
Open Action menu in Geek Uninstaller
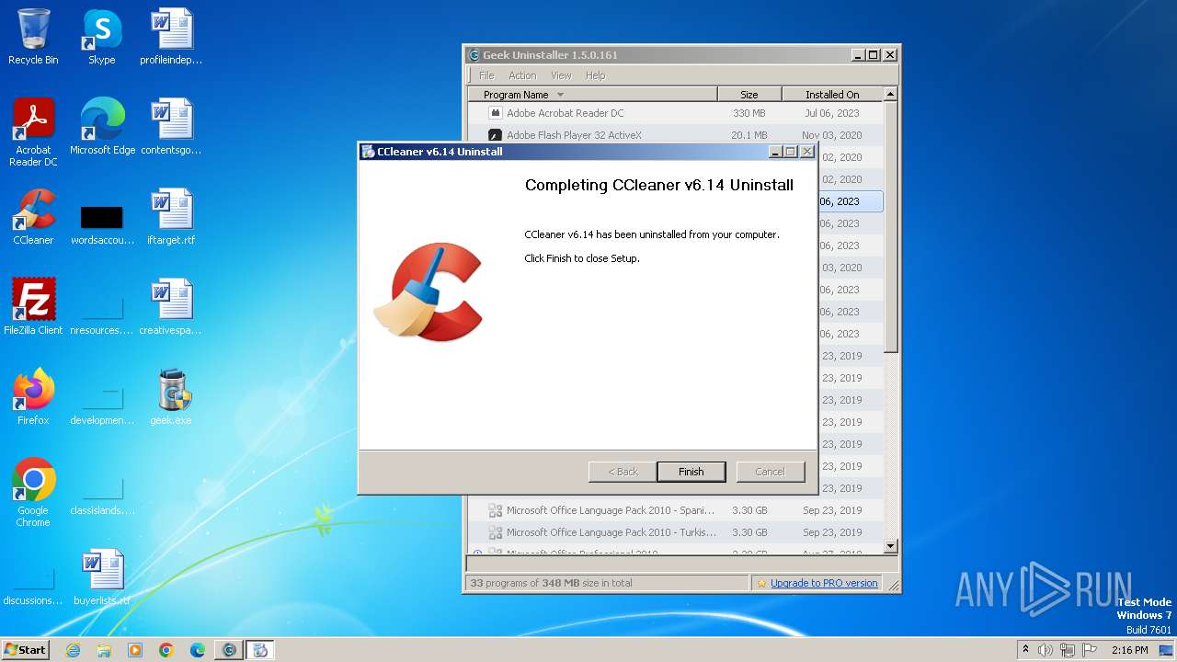coord(522,75)
